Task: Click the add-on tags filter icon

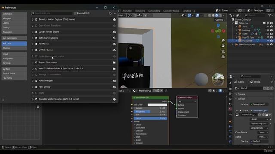Action: pyautogui.click(x=110, y=13)
